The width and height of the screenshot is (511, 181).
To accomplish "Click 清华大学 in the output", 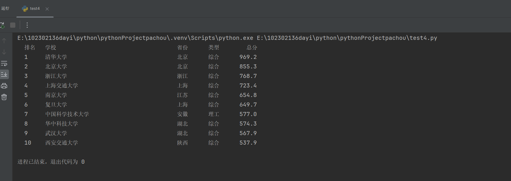I will click(56, 57).
